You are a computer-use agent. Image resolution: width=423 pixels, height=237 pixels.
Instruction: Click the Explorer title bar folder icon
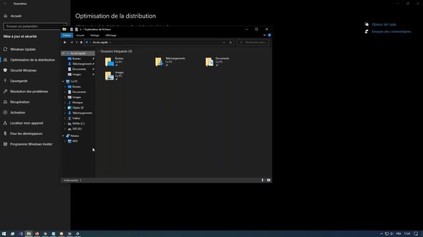tap(64, 29)
